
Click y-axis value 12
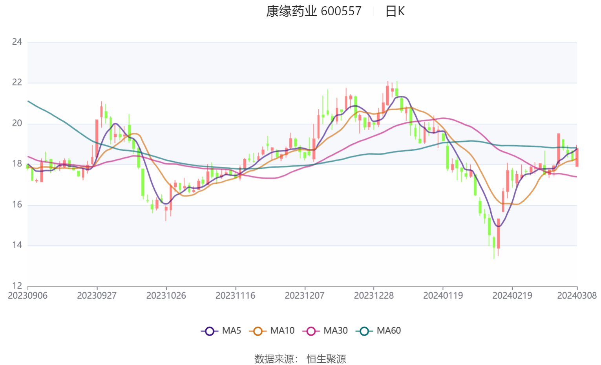tap(17, 286)
